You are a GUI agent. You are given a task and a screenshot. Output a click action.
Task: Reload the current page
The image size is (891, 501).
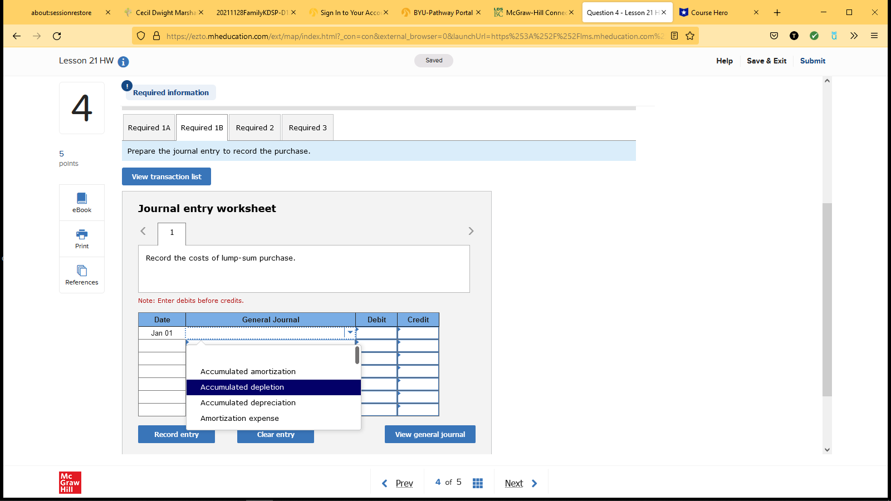coord(57,36)
